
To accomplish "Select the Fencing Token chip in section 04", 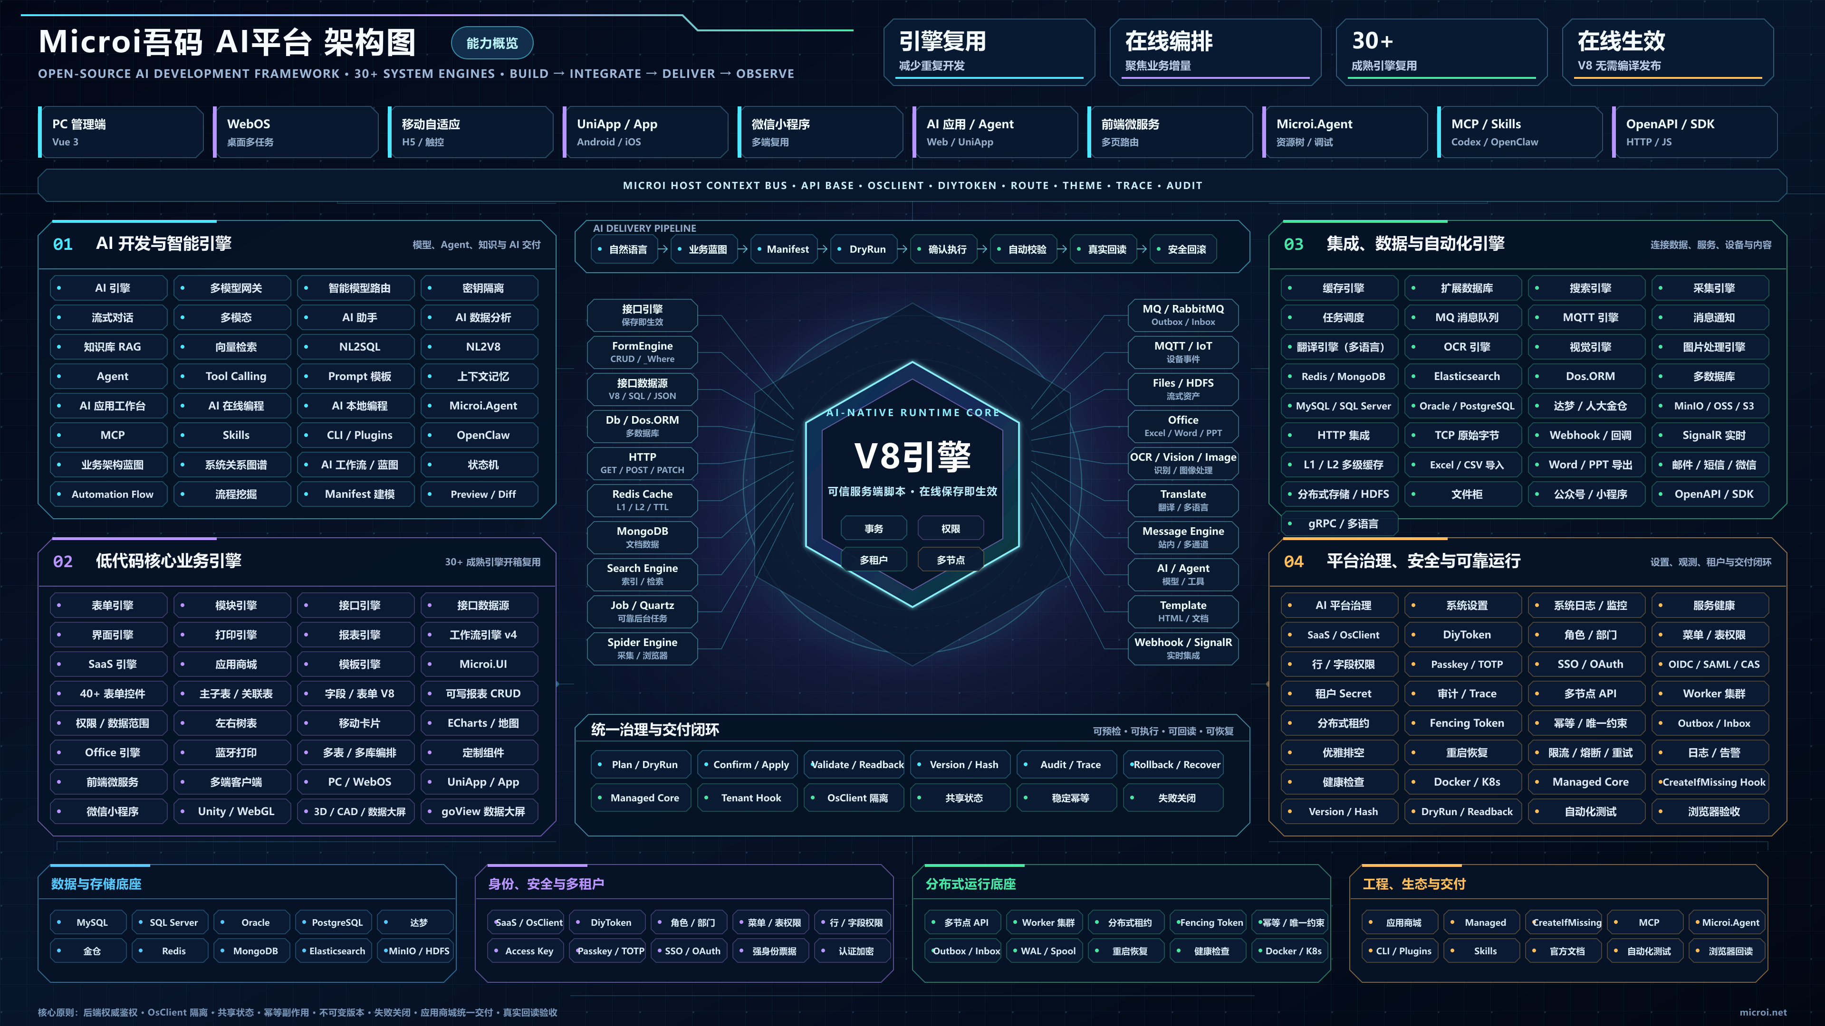I will pyautogui.click(x=1462, y=723).
